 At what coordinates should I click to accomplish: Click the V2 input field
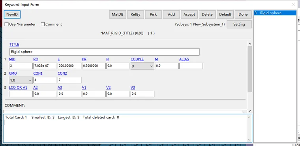click(x=118, y=94)
